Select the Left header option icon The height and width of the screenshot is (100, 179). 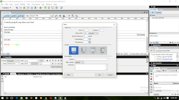83,50
